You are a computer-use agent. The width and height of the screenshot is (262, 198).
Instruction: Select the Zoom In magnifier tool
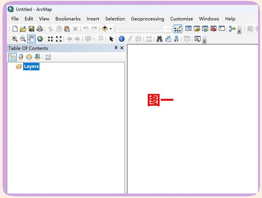[x=15, y=39]
